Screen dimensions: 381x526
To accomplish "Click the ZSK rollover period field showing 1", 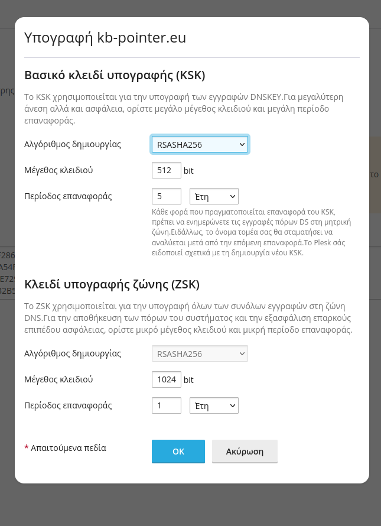I will coord(166,405).
